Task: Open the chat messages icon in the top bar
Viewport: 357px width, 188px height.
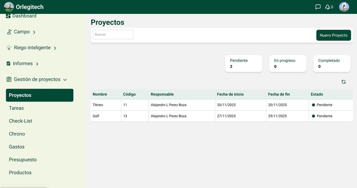Action: pyautogui.click(x=318, y=7)
